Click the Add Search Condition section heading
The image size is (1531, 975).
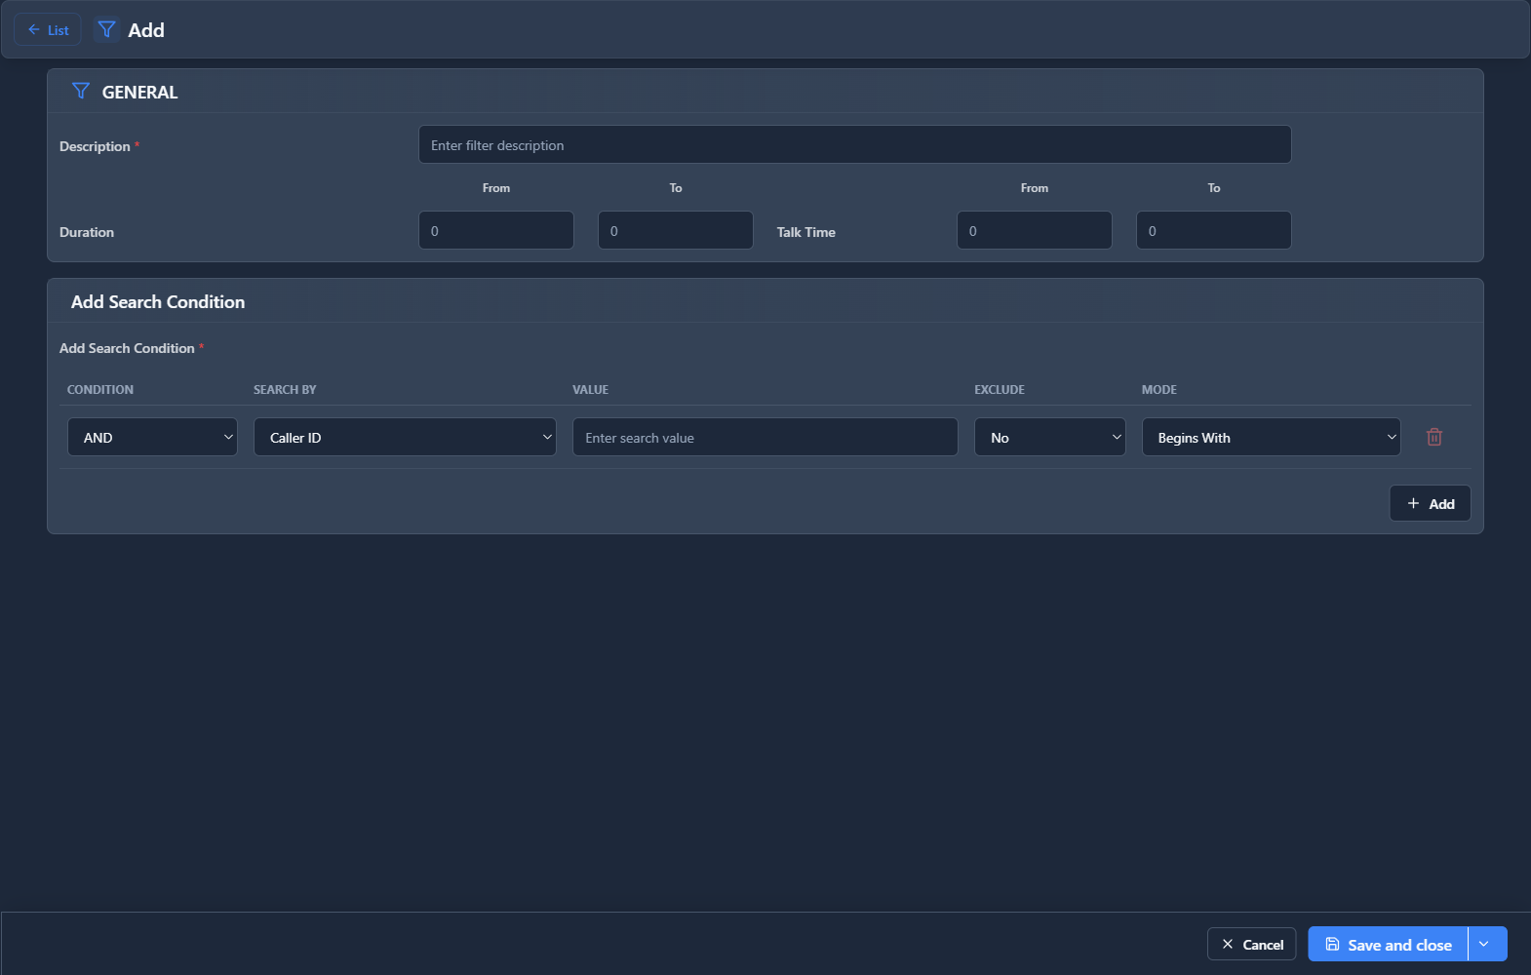click(x=158, y=302)
